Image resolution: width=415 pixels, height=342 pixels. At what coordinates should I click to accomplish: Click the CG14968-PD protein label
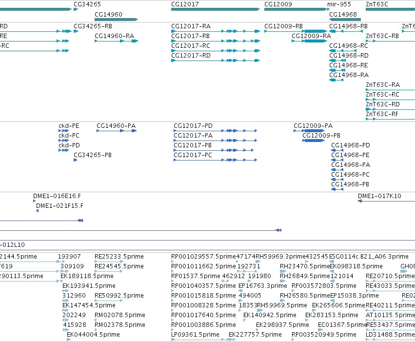[x=351, y=145]
